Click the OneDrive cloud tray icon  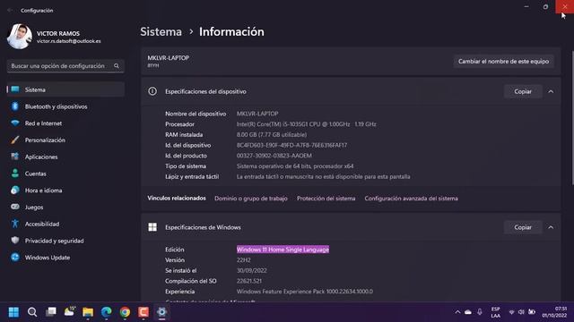coord(468,312)
